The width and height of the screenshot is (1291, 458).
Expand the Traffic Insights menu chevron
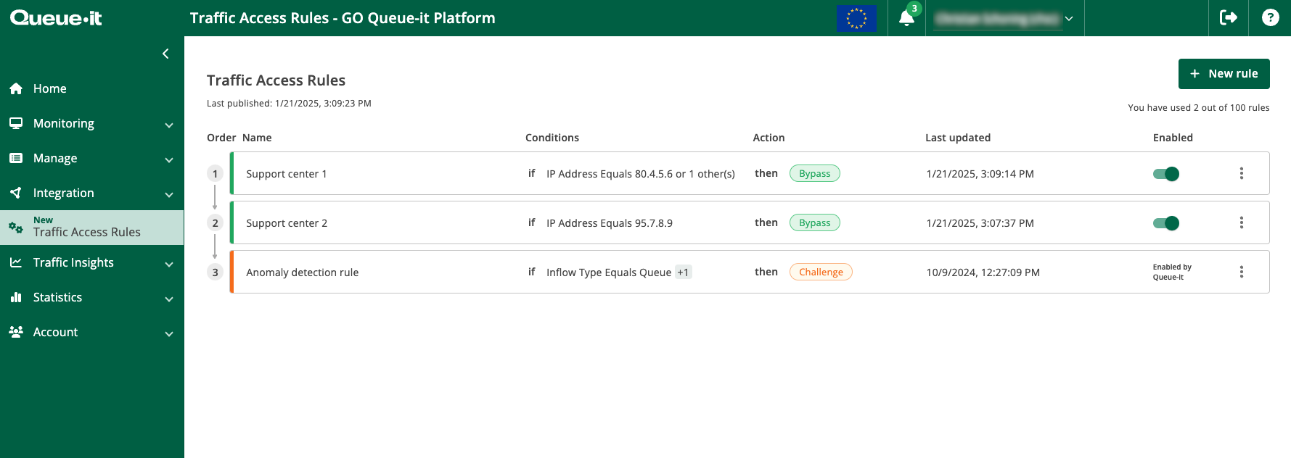[169, 265]
